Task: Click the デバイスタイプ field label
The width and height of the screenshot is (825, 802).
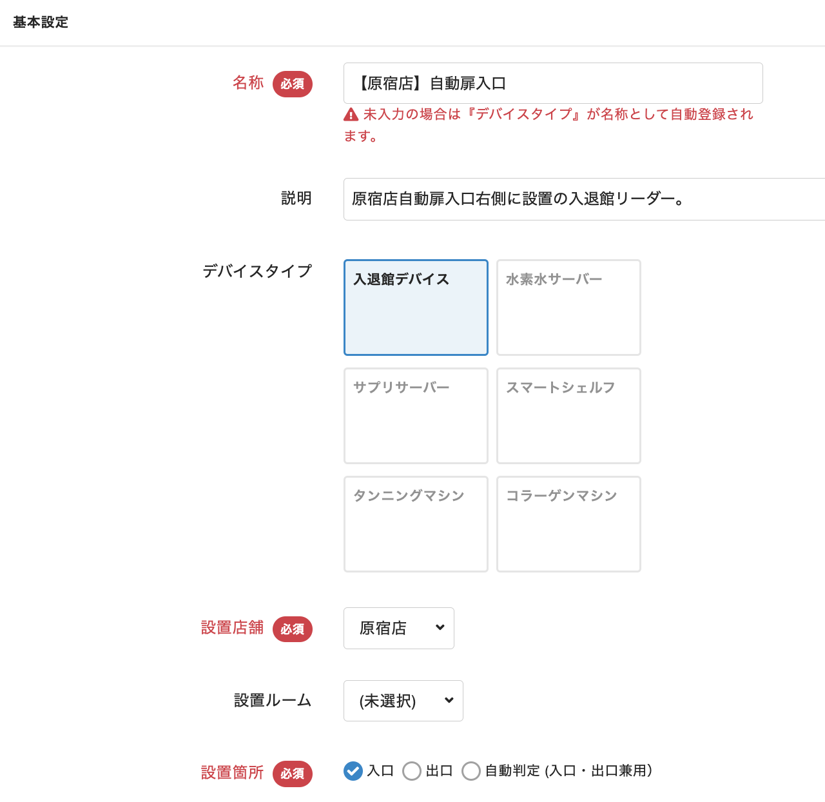Action: pos(257,271)
